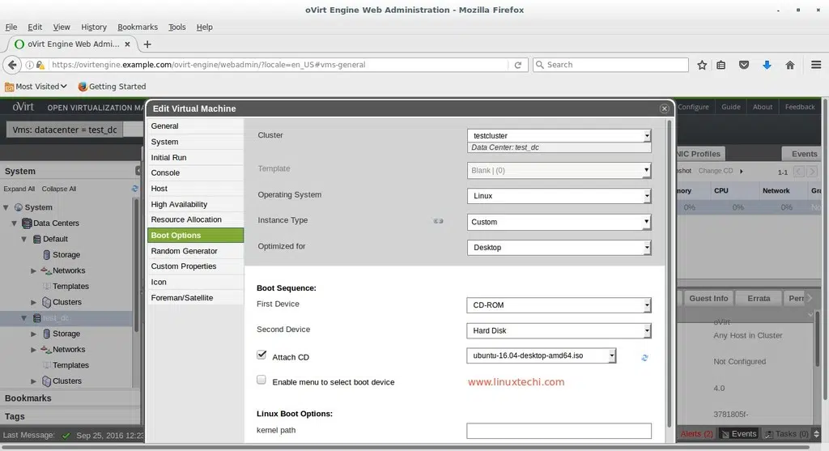This screenshot has height=451, width=829.
Task: Open the Feedback link in oVirt header
Action: [799, 107]
